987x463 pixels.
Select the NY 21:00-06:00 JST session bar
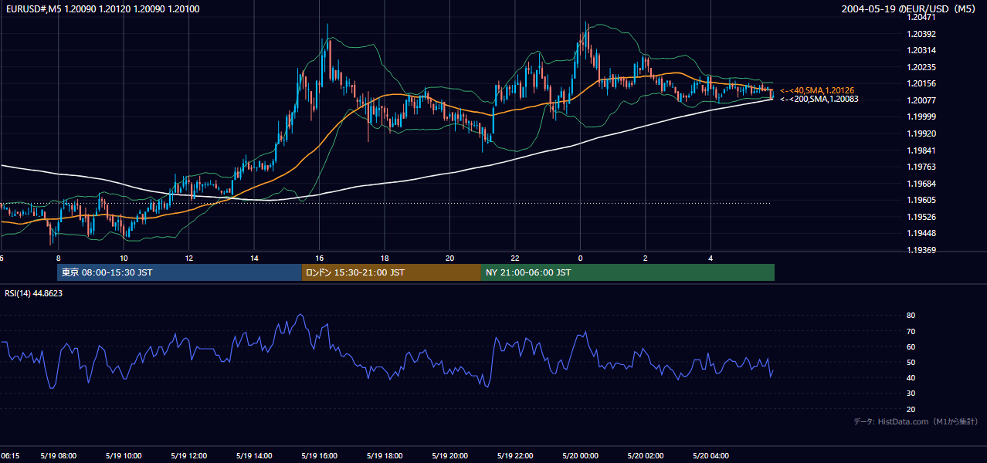click(x=628, y=272)
